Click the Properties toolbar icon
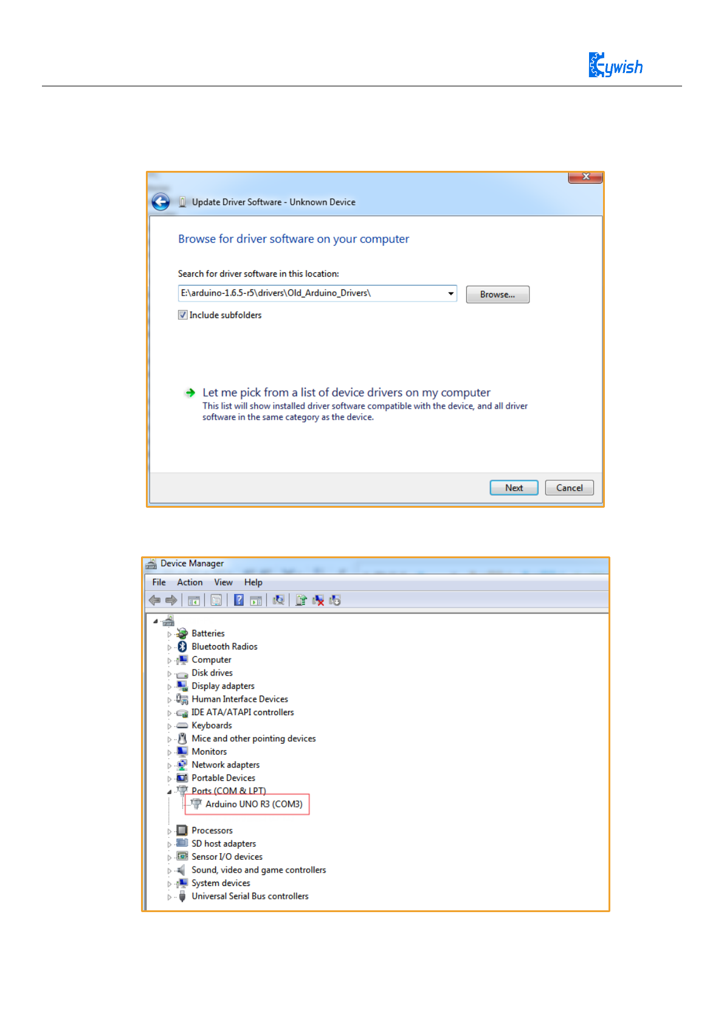This screenshot has height=1024, width=724. (216, 600)
